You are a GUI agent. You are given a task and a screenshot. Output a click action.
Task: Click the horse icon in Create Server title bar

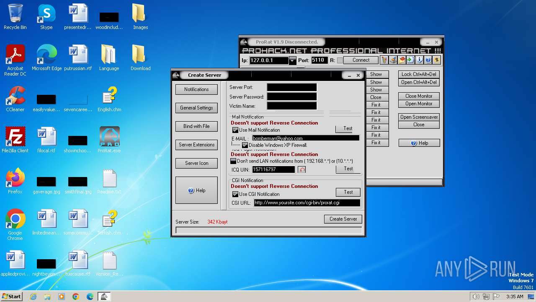(x=176, y=75)
